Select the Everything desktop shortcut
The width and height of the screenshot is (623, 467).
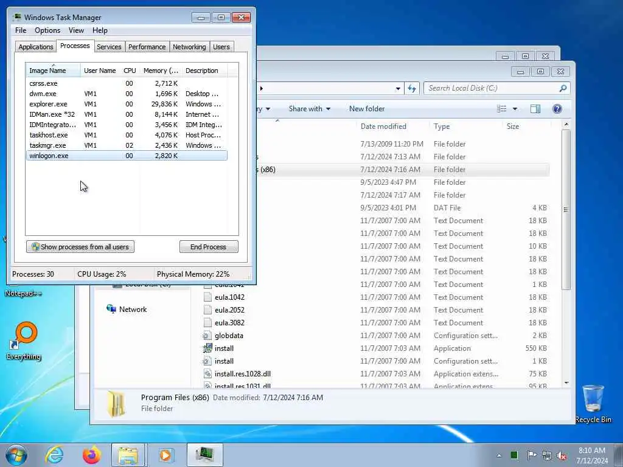coord(24,341)
